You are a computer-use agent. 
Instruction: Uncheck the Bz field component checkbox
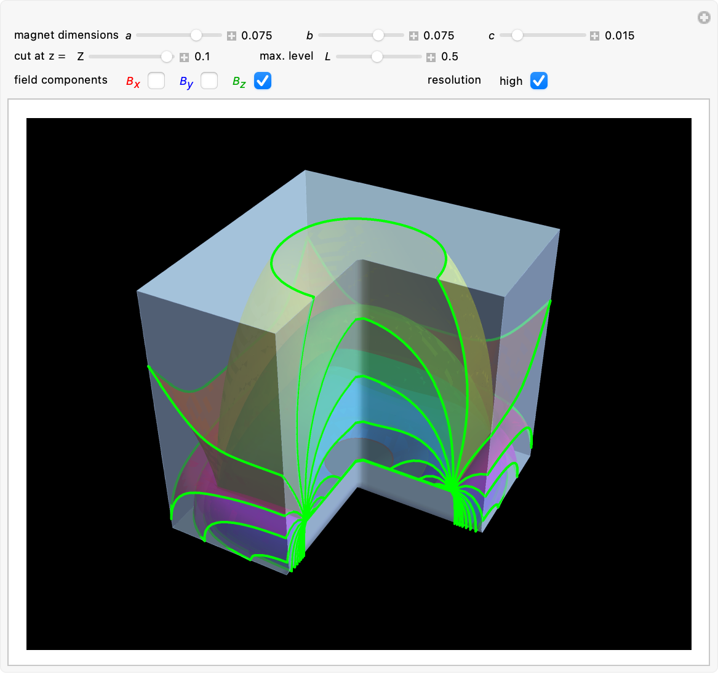[263, 81]
